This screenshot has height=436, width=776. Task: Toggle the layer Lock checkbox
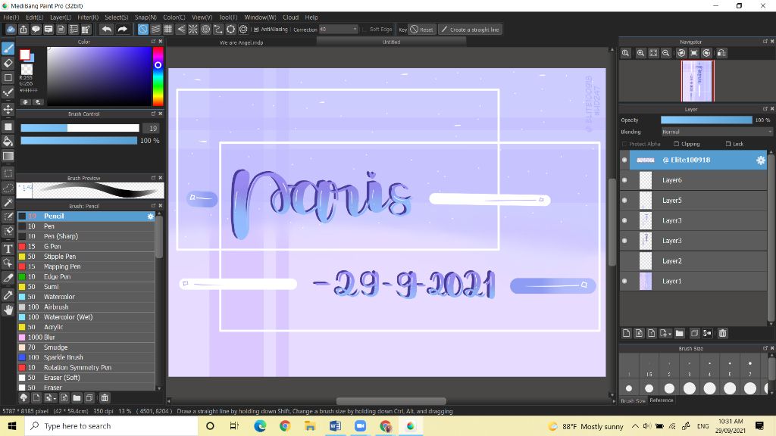click(728, 144)
